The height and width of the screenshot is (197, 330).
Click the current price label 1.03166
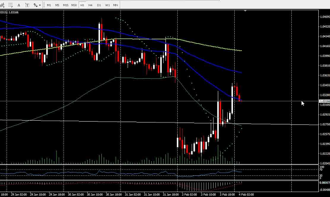[324, 101]
